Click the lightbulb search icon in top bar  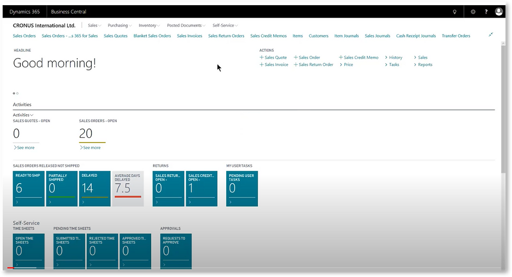(455, 11)
